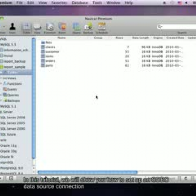Open the Tools menu

click(x=97, y=3)
